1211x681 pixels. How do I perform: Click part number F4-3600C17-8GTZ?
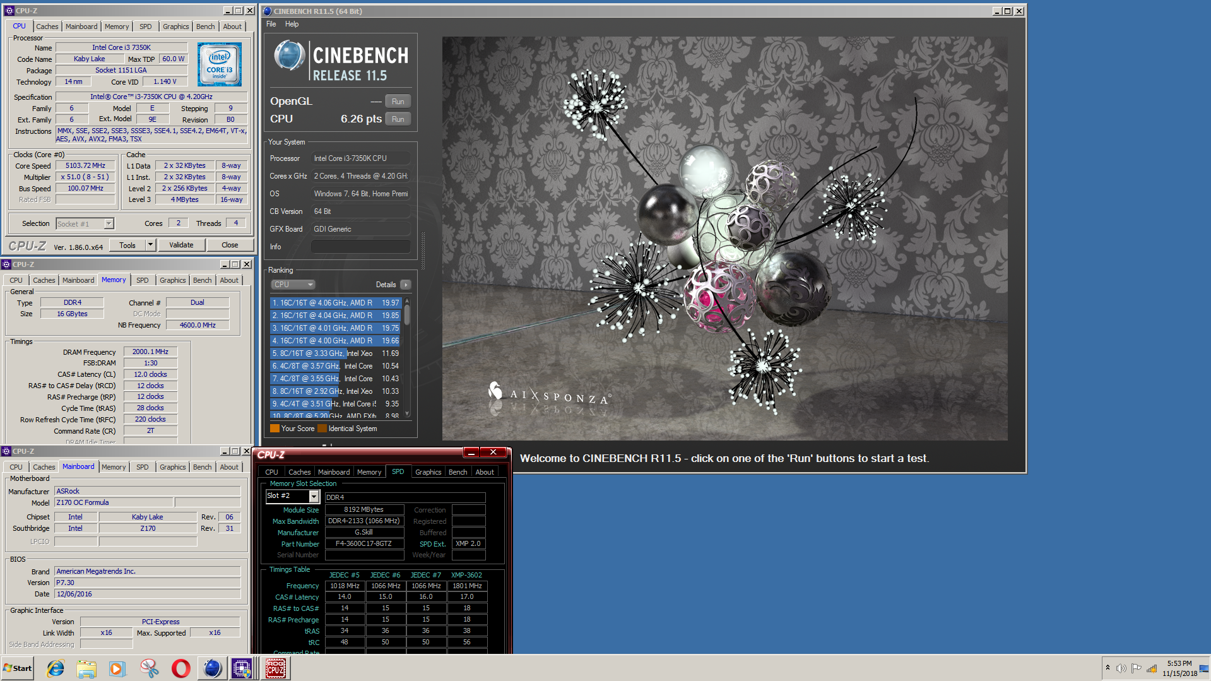pyautogui.click(x=364, y=543)
